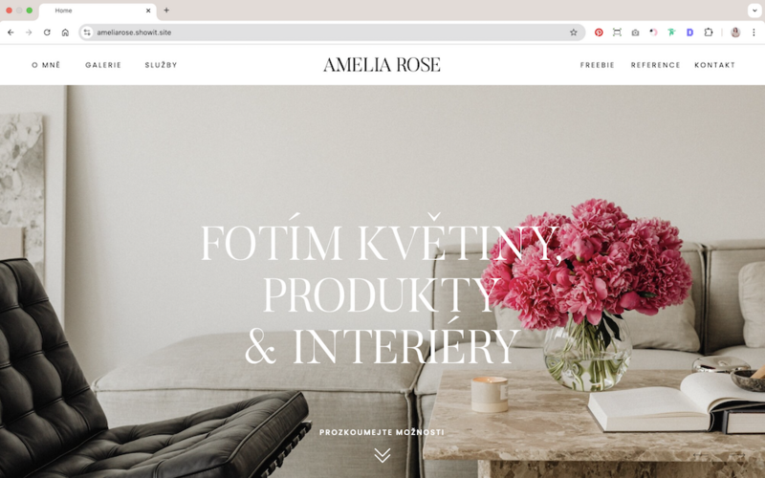Go to the SLUŽBY page
This screenshot has height=478, width=765.
click(161, 65)
